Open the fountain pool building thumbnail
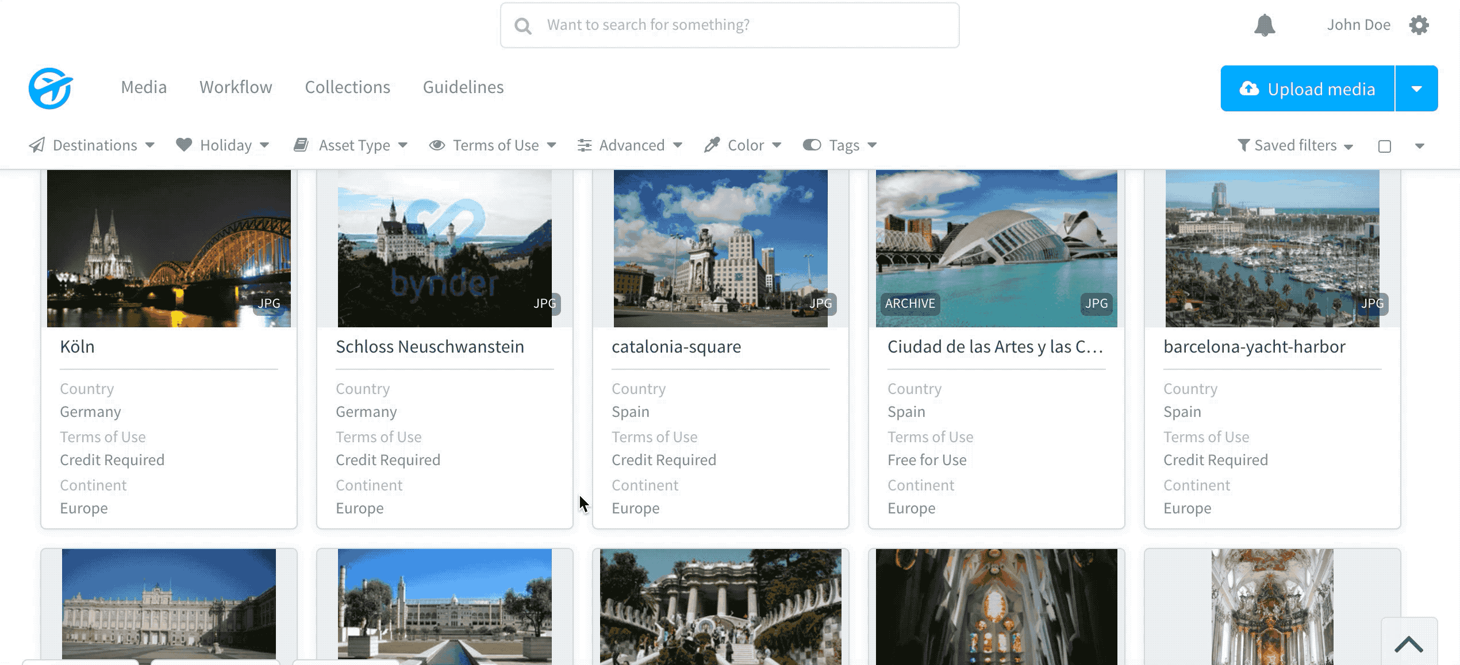 (445, 606)
